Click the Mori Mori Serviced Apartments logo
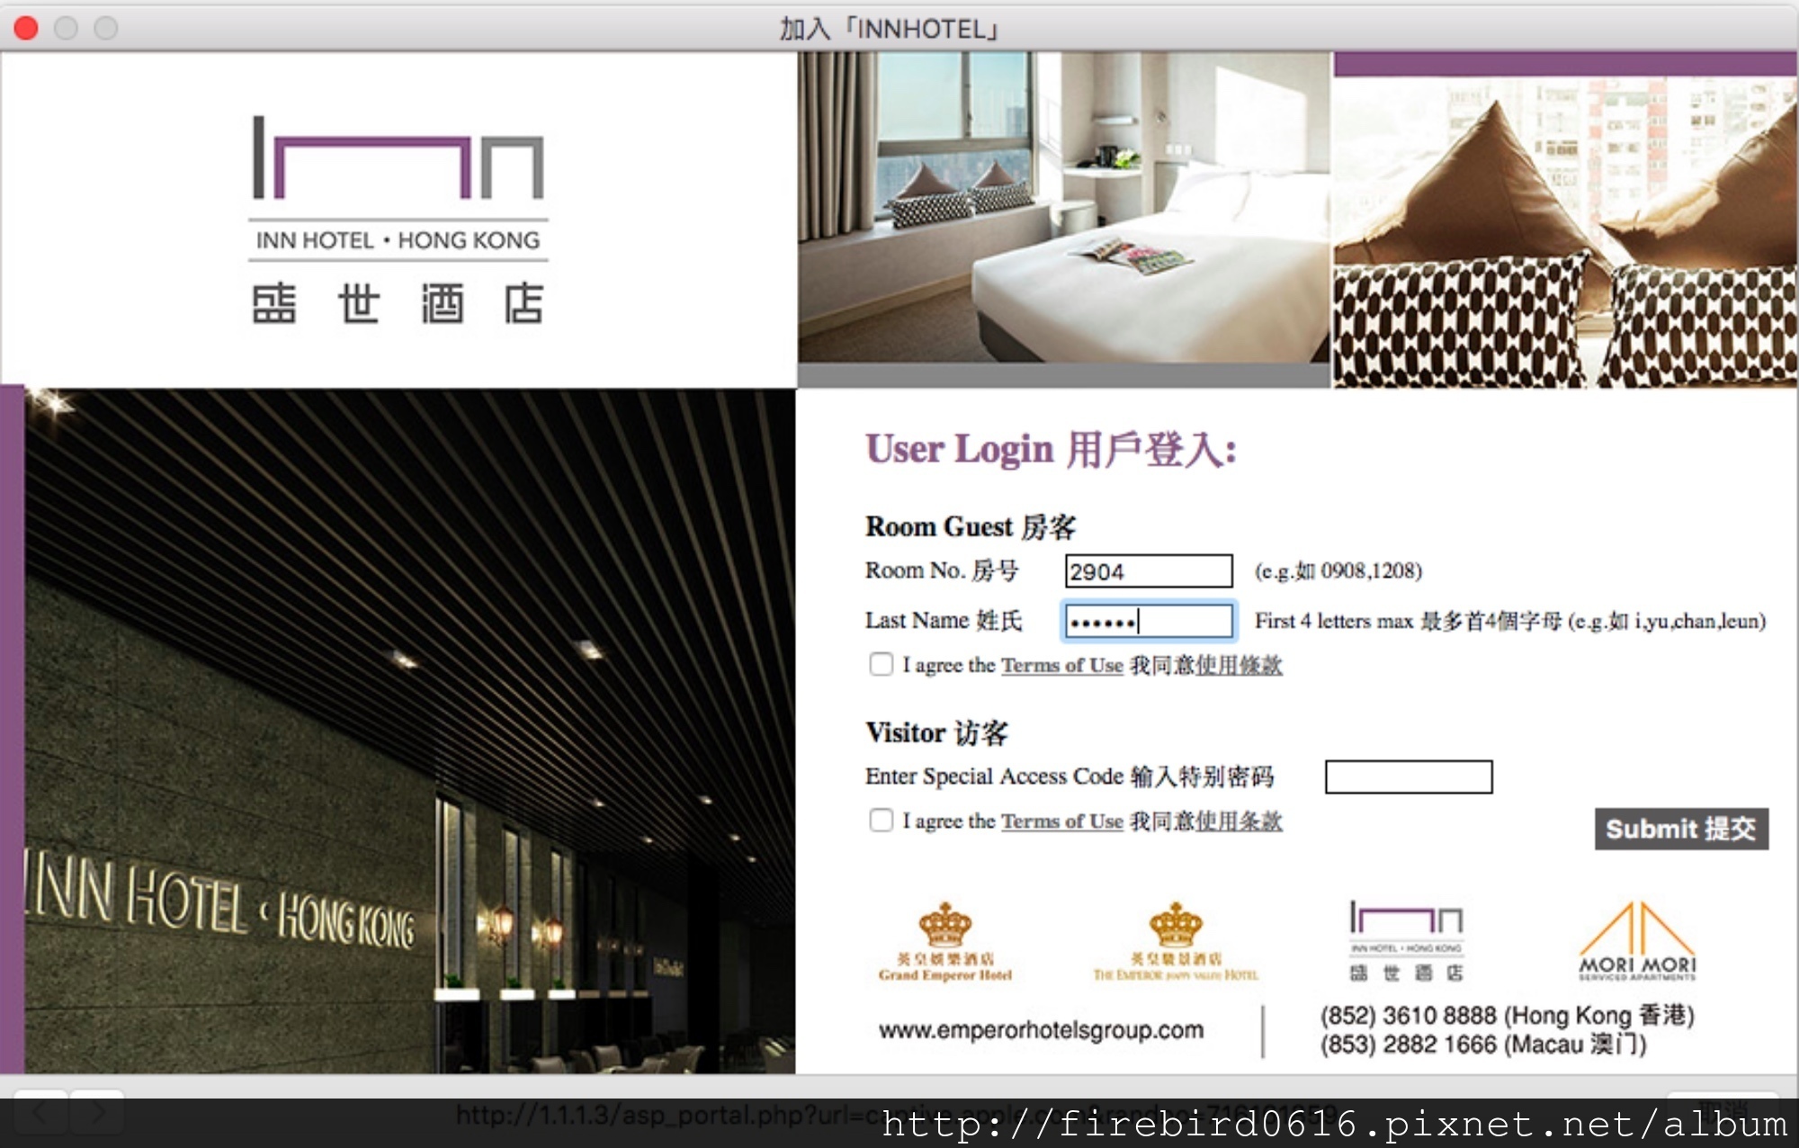 click(x=1637, y=941)
